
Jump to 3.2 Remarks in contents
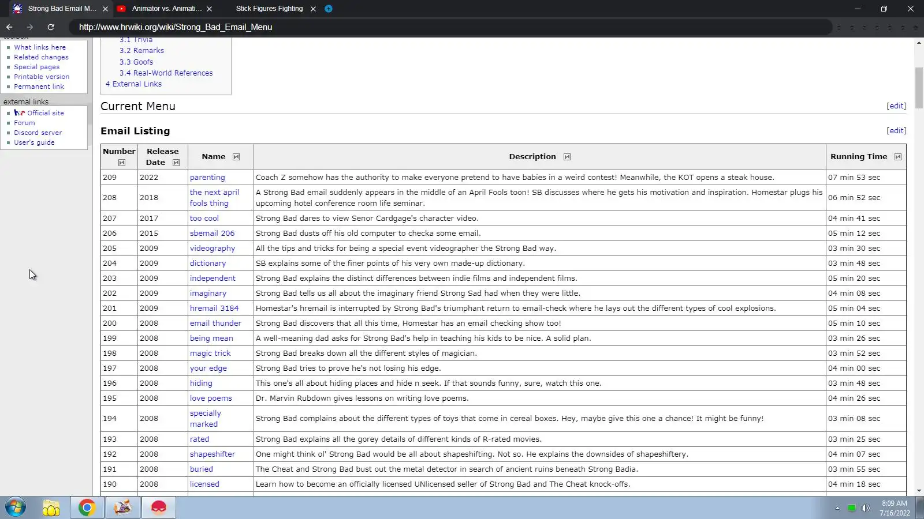click(x=141, y=51)
